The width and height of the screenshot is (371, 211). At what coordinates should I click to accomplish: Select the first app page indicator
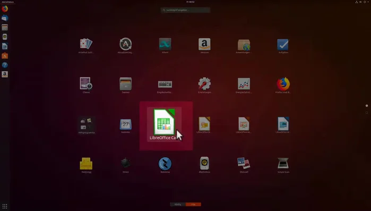pos(367,106)
